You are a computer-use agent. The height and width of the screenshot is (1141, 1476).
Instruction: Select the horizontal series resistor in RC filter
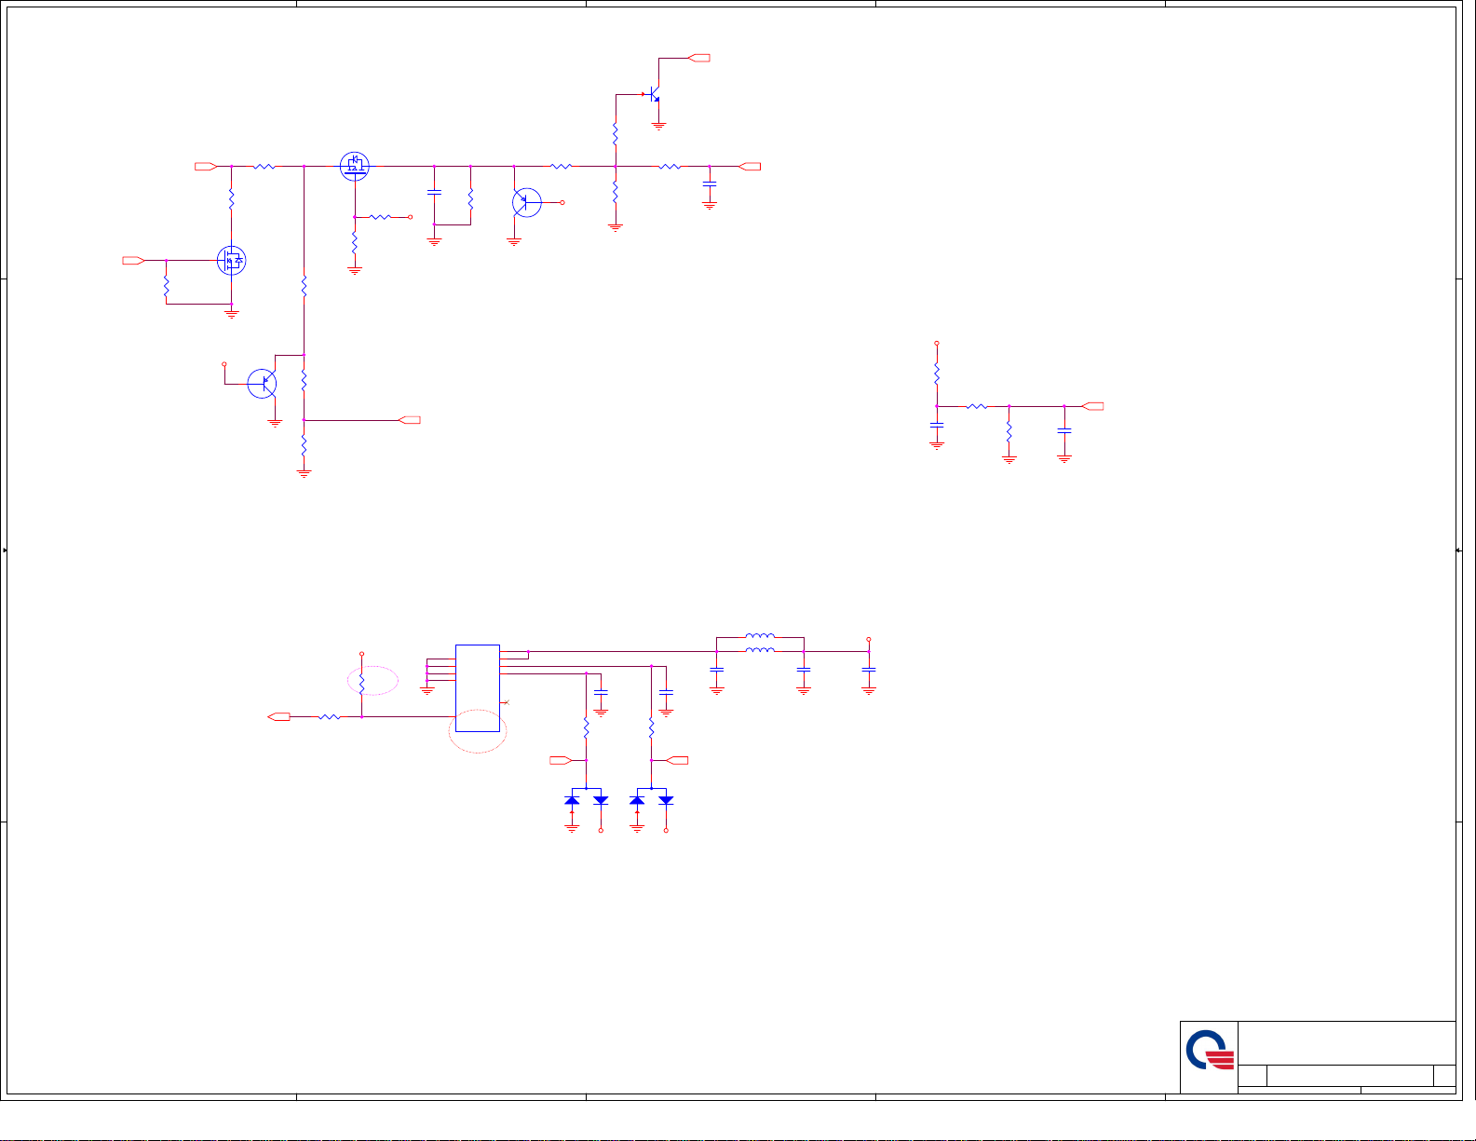pos(976,406)
